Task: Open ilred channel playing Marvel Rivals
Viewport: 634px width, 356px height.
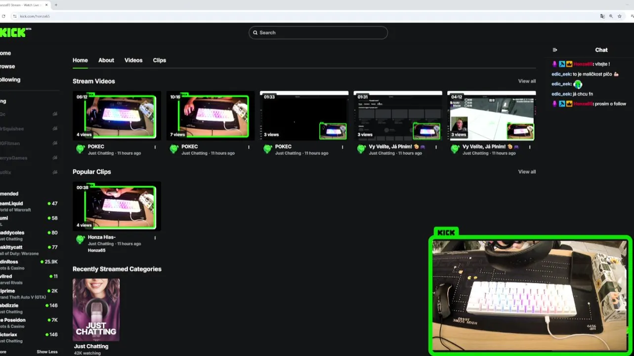Action: (x=29, y=279)
